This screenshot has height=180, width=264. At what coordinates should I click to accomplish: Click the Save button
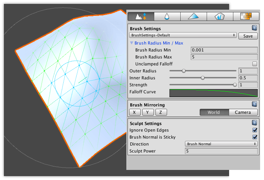[248, 36]
